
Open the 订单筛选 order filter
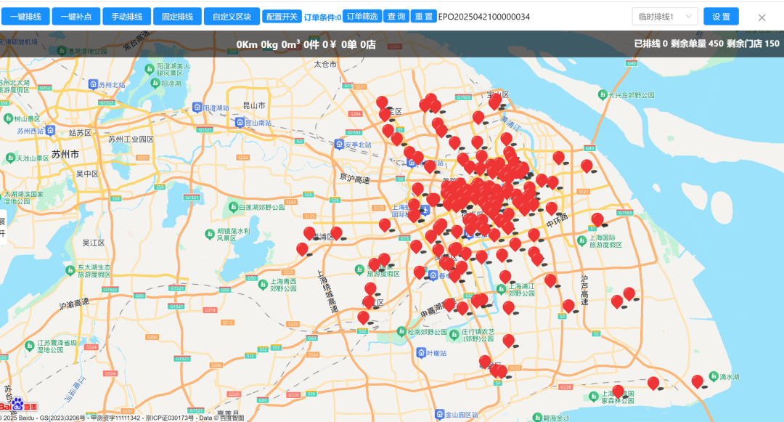pos(362,17)
